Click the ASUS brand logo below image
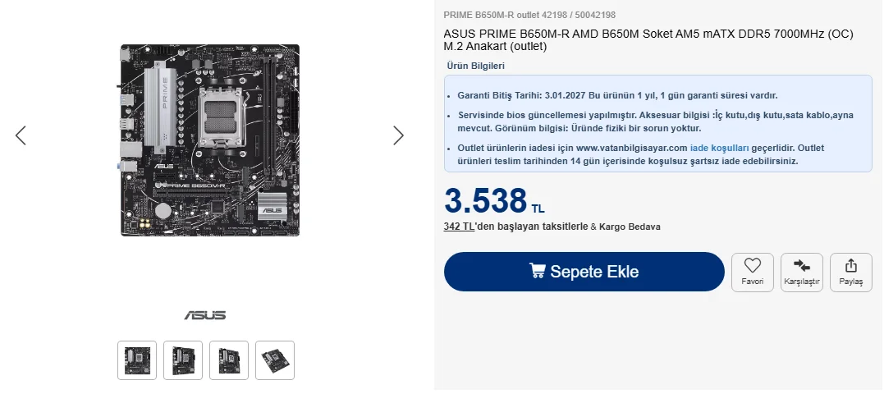 click(x=205, y=315)
